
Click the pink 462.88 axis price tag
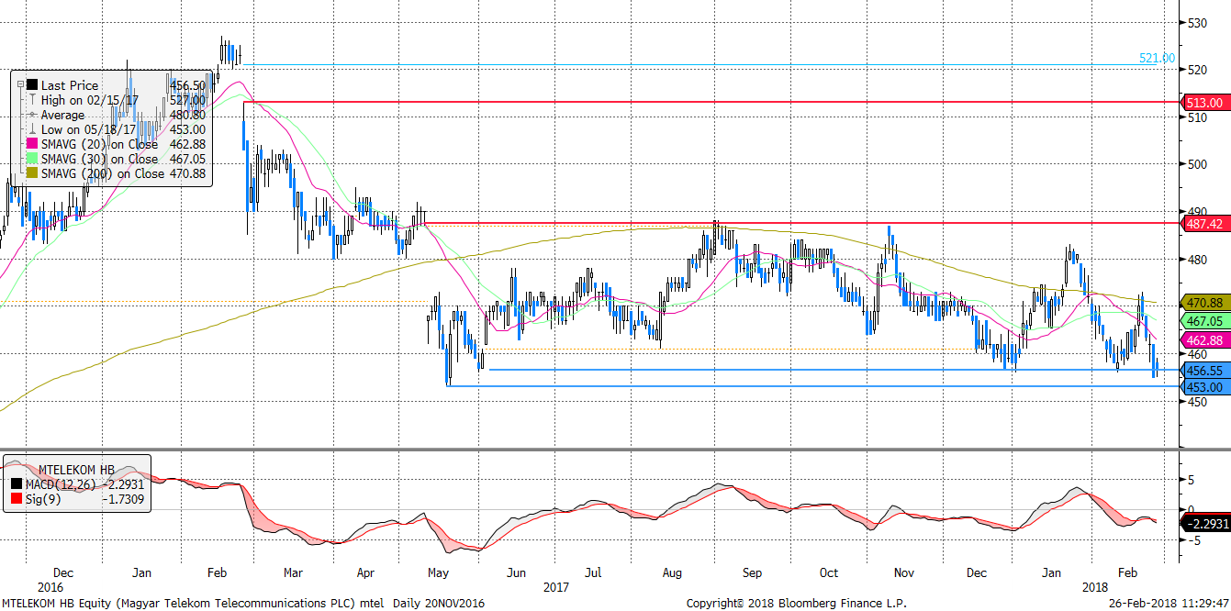pos(1204,340)
